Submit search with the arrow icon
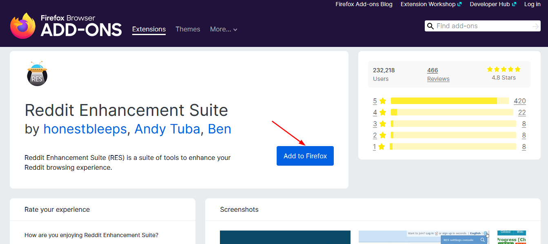 click(535, 26)
